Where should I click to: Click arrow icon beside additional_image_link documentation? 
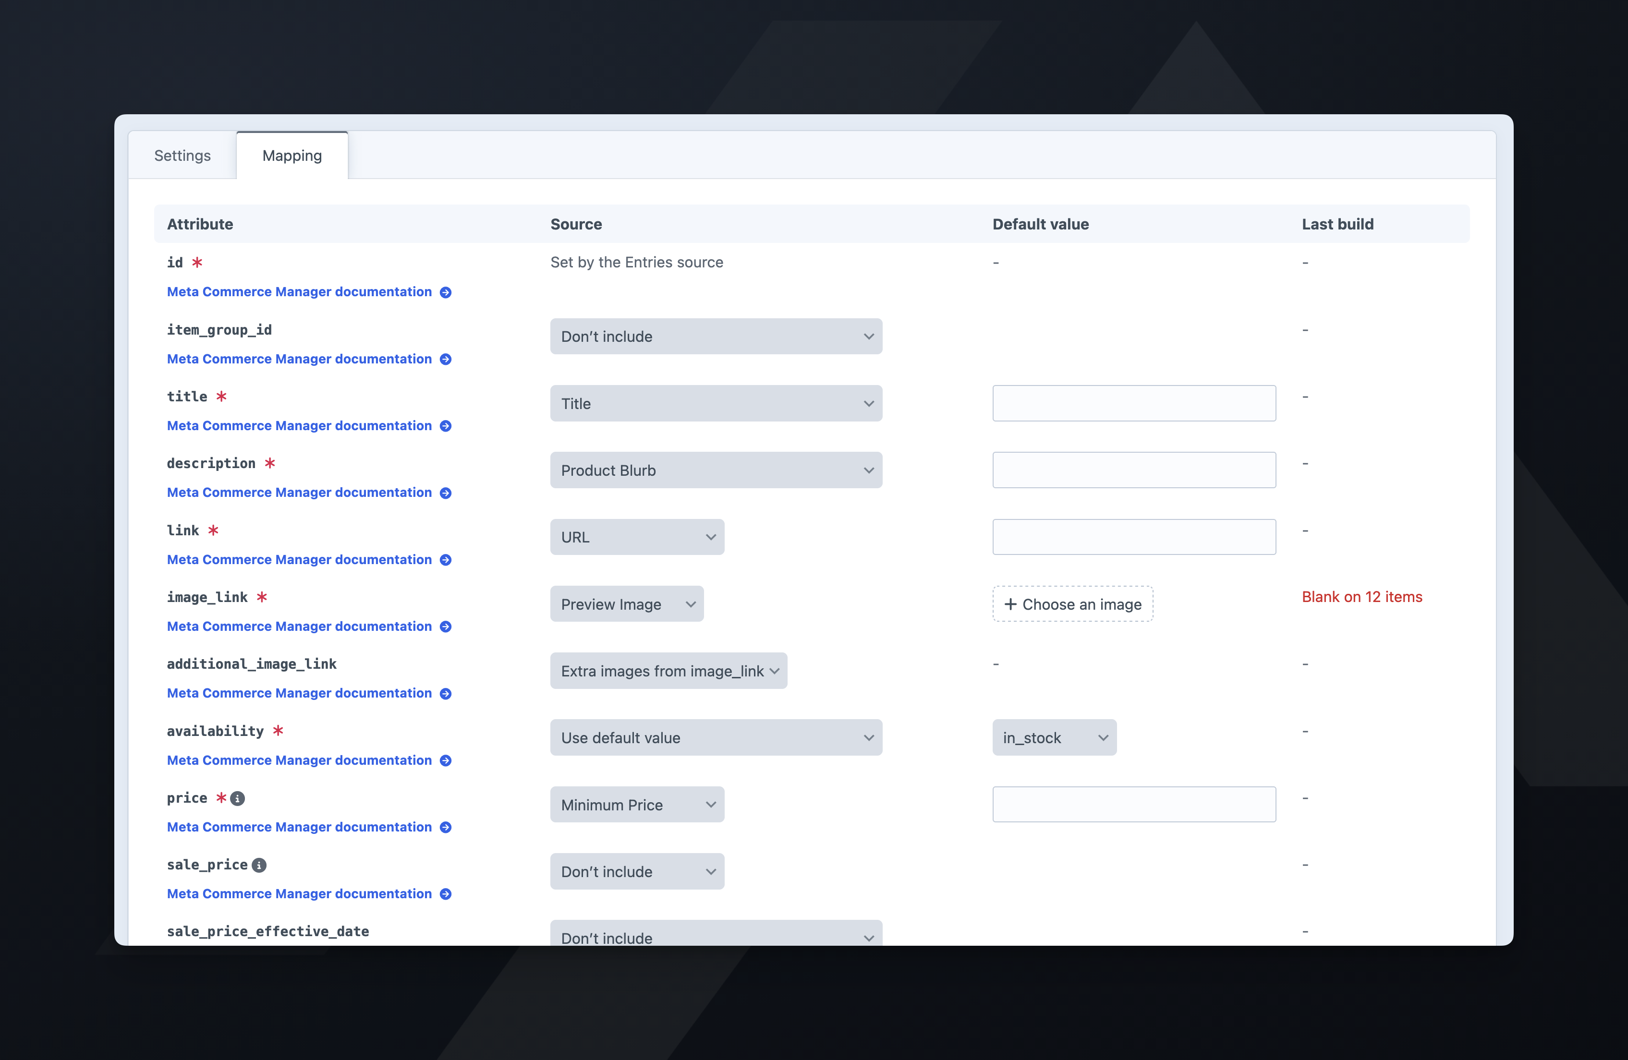pyautogui.click(x=445, y=694)
